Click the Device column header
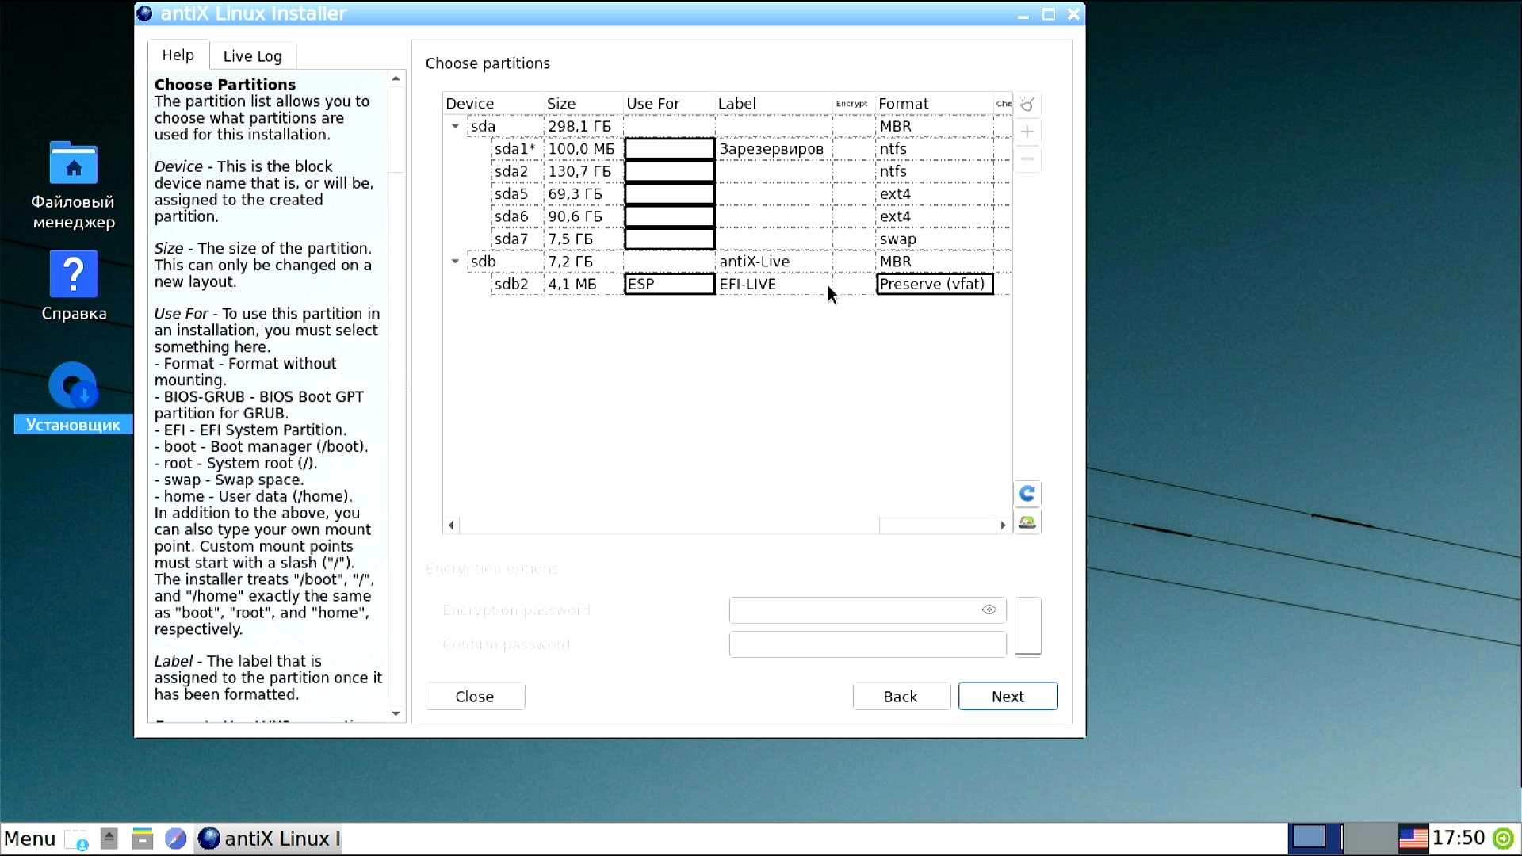 click(x=494, y=104)
